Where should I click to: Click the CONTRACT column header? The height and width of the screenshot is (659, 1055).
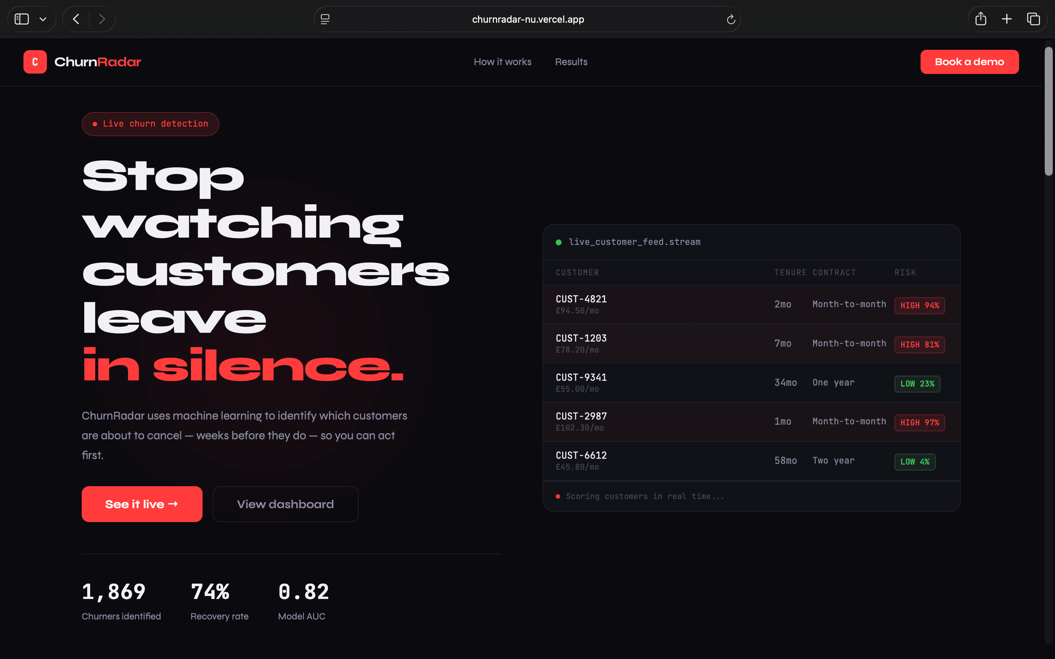(834, 273)
